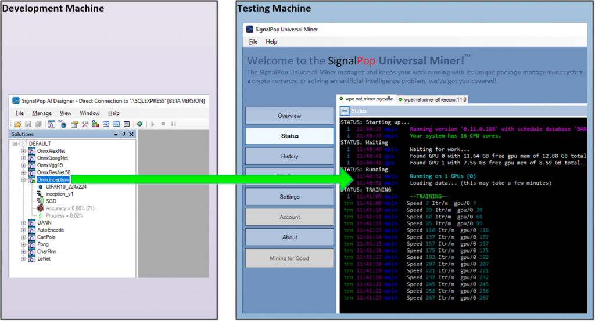Click the stop toolbar button in AI Designer
The image size is (595, 321).
[x=163, y=124]
